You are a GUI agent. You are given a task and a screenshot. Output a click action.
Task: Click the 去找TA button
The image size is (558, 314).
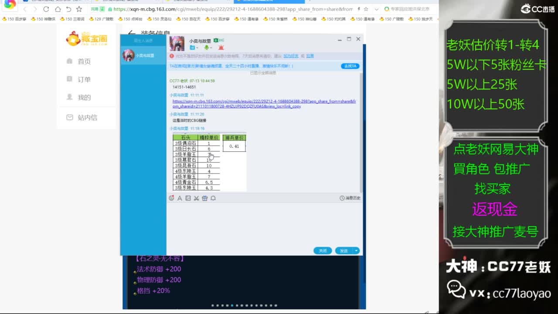[350, 66]
